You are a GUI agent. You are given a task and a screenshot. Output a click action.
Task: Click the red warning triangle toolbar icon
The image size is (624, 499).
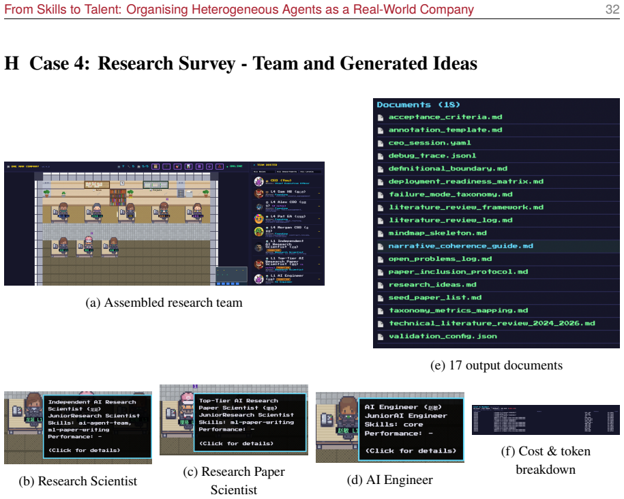point(220,166)
